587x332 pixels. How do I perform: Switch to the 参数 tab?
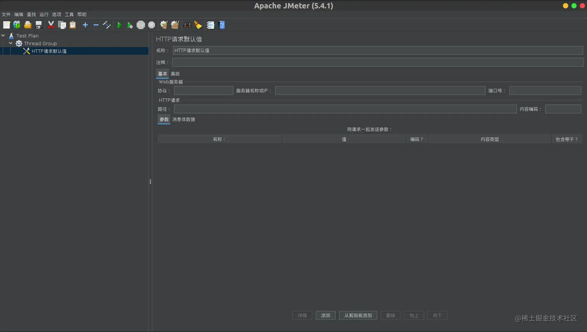click(164, 120)
